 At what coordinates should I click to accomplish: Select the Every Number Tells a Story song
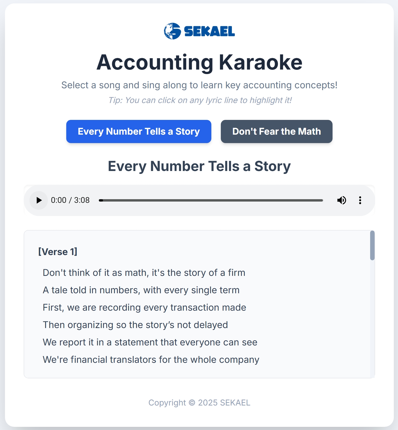click(139, 131)
